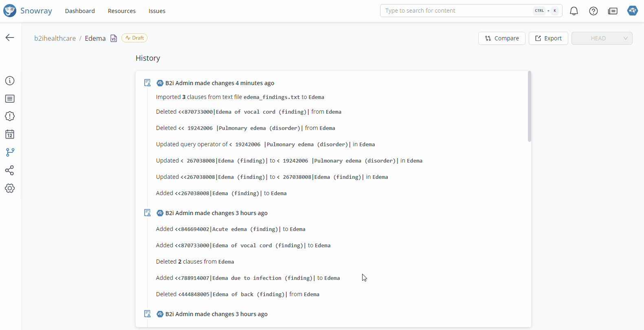The height and width of the screenshot is (330, 644).
Task: Open the info overview sidebar icon
Action: (x=10, y=81)
